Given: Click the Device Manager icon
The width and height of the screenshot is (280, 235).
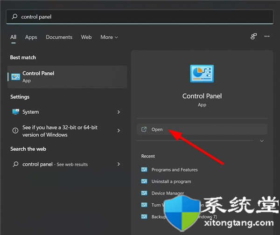Looking at the screenshot, I should pyautogui.click(x=144, y=193).
